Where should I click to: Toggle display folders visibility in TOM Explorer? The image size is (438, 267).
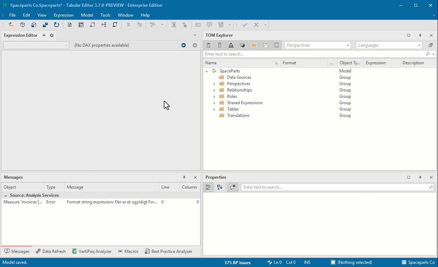pyautogui.click(x=254, y=45)
